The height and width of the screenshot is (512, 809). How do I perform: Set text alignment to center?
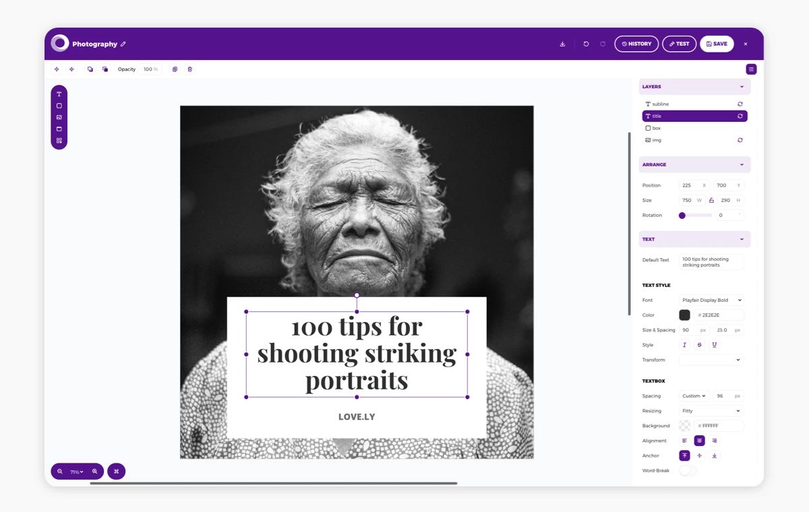(x=699, y=441)
